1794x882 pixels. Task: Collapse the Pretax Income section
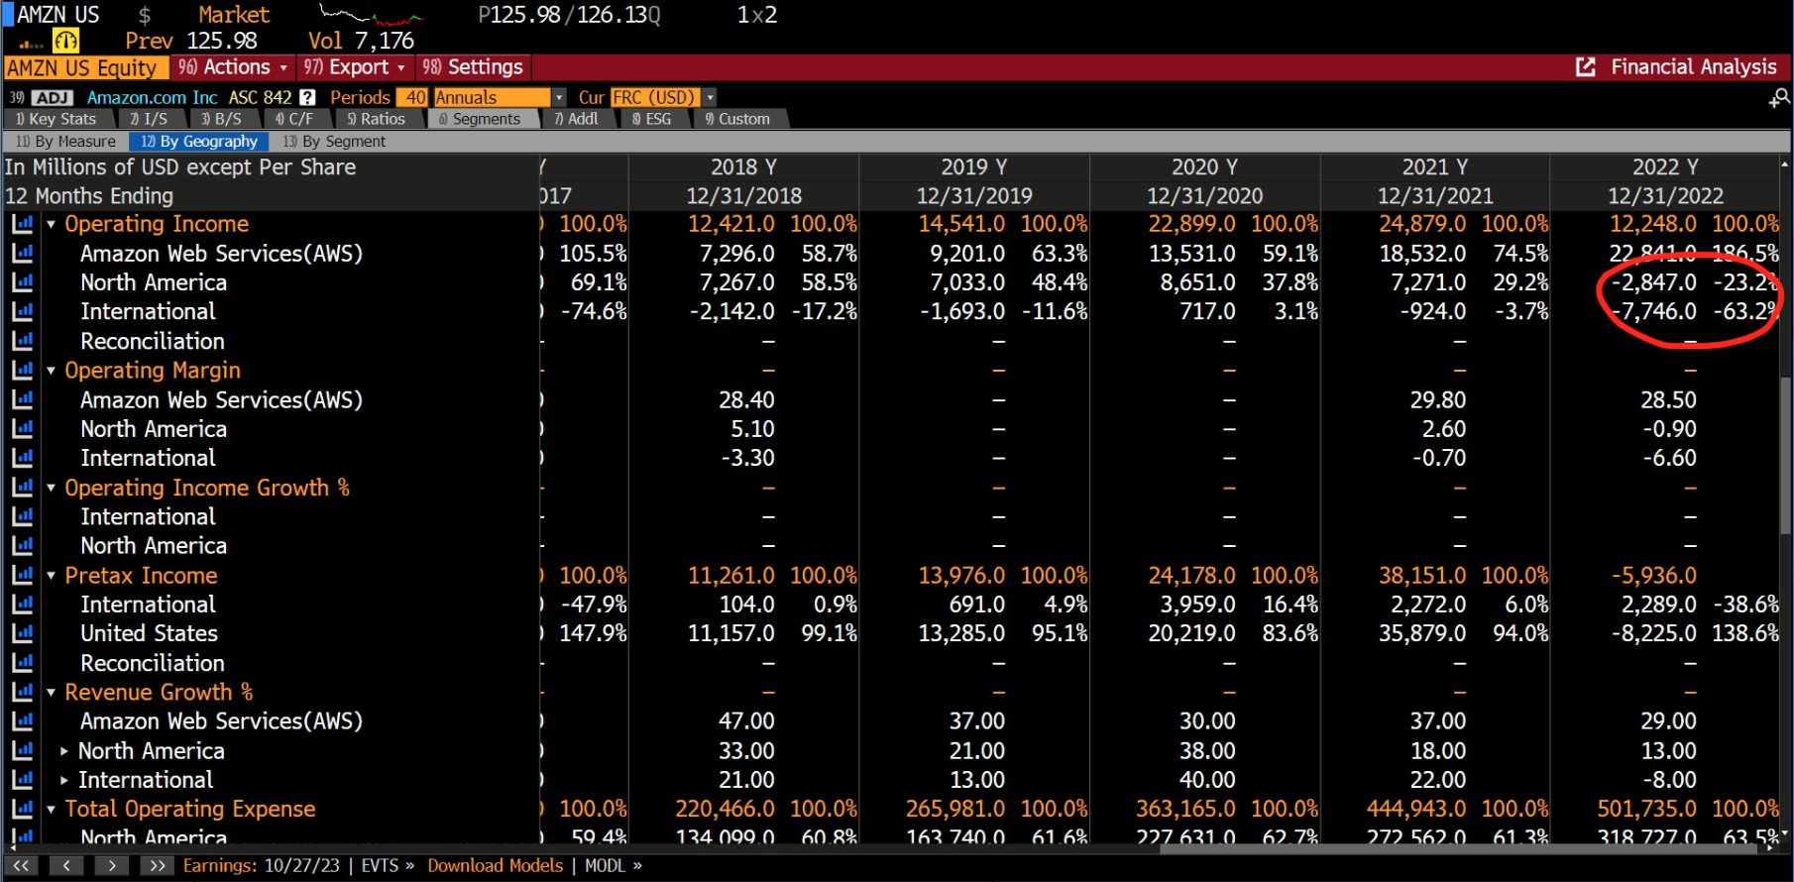(51, 577)
